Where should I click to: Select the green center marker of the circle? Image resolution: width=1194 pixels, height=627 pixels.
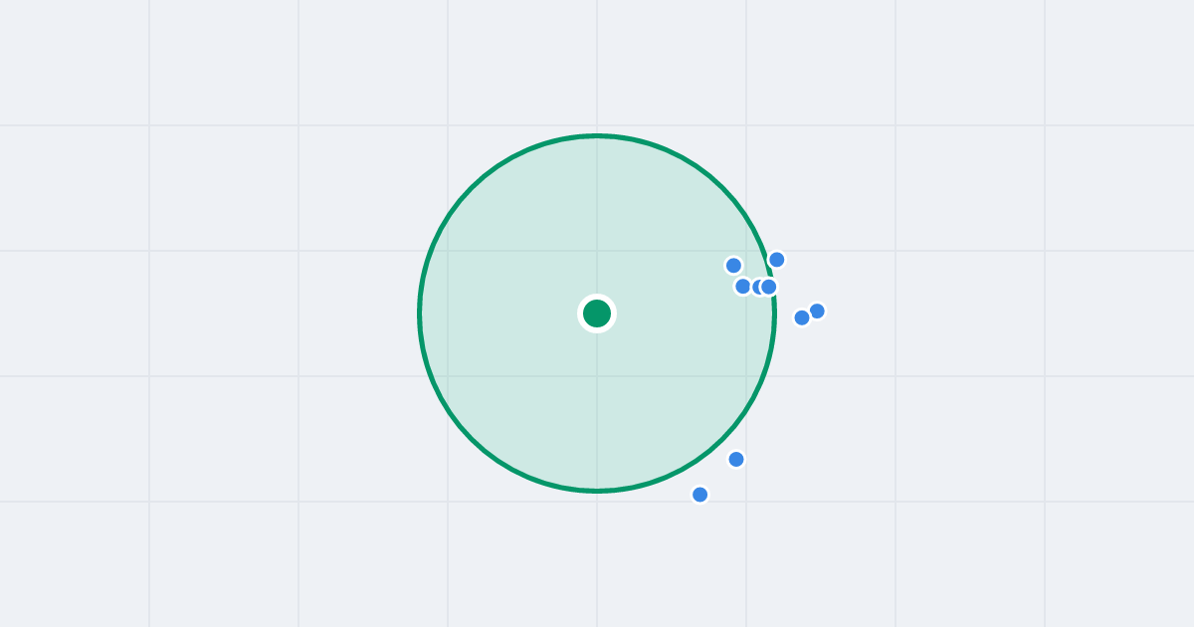click(597, 313)
